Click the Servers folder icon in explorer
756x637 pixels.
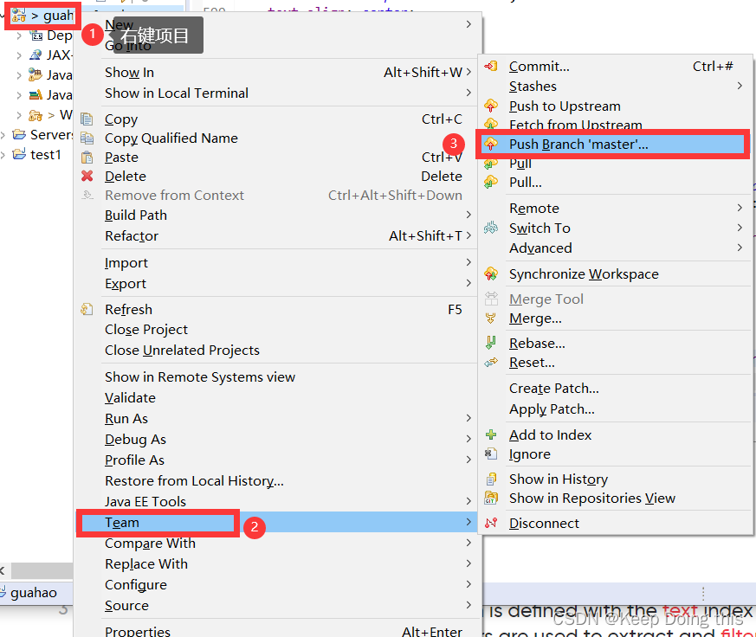click(x=19, y=134)
